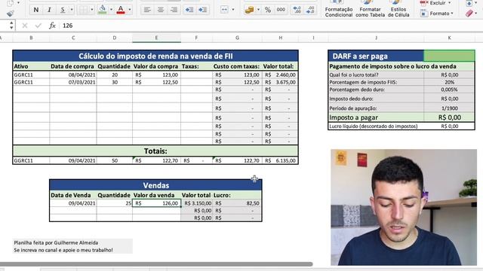Open Formato dropdown arrow
The image size is (483, 271).
[452, 14]
